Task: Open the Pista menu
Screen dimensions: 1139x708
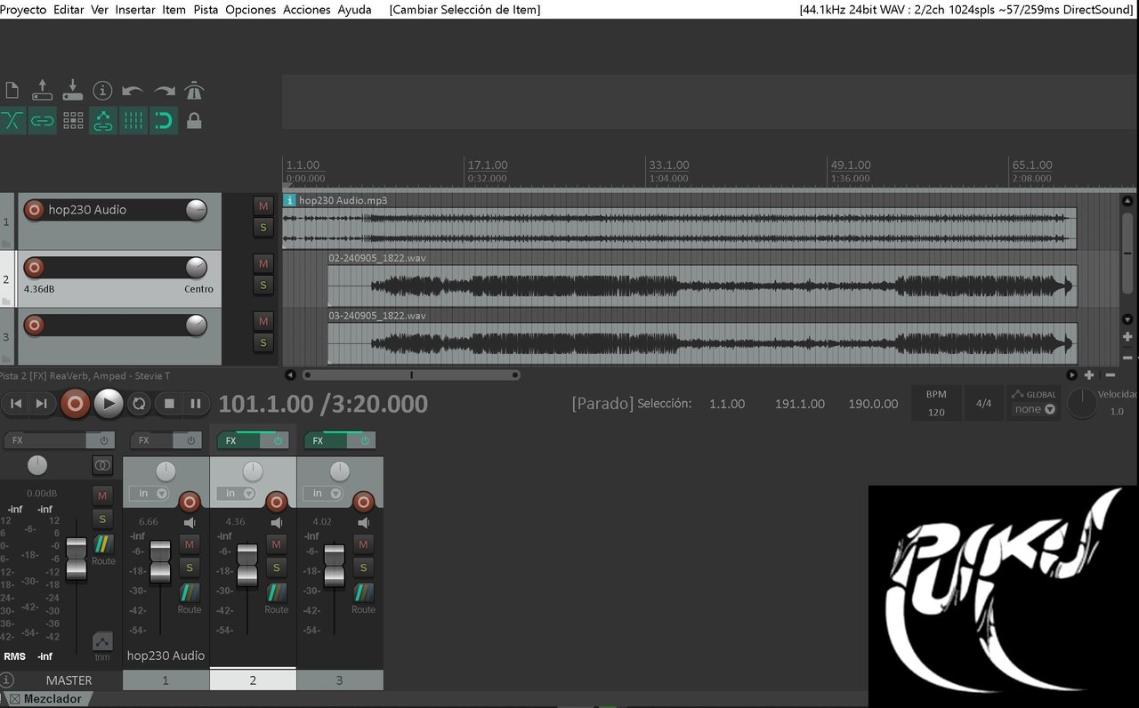Action: pyautogui.click(x=206, y=10)
